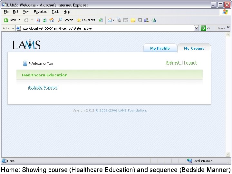Open the Edit menu
This screenshot has height=174, width=232.
pyautogui.click(x=15, y=12)
